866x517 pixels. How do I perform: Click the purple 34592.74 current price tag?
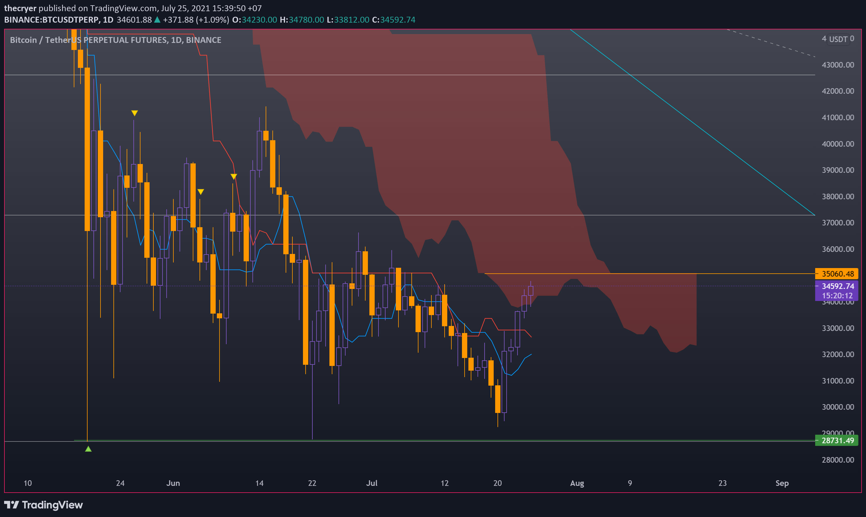(x=838, y=286)
